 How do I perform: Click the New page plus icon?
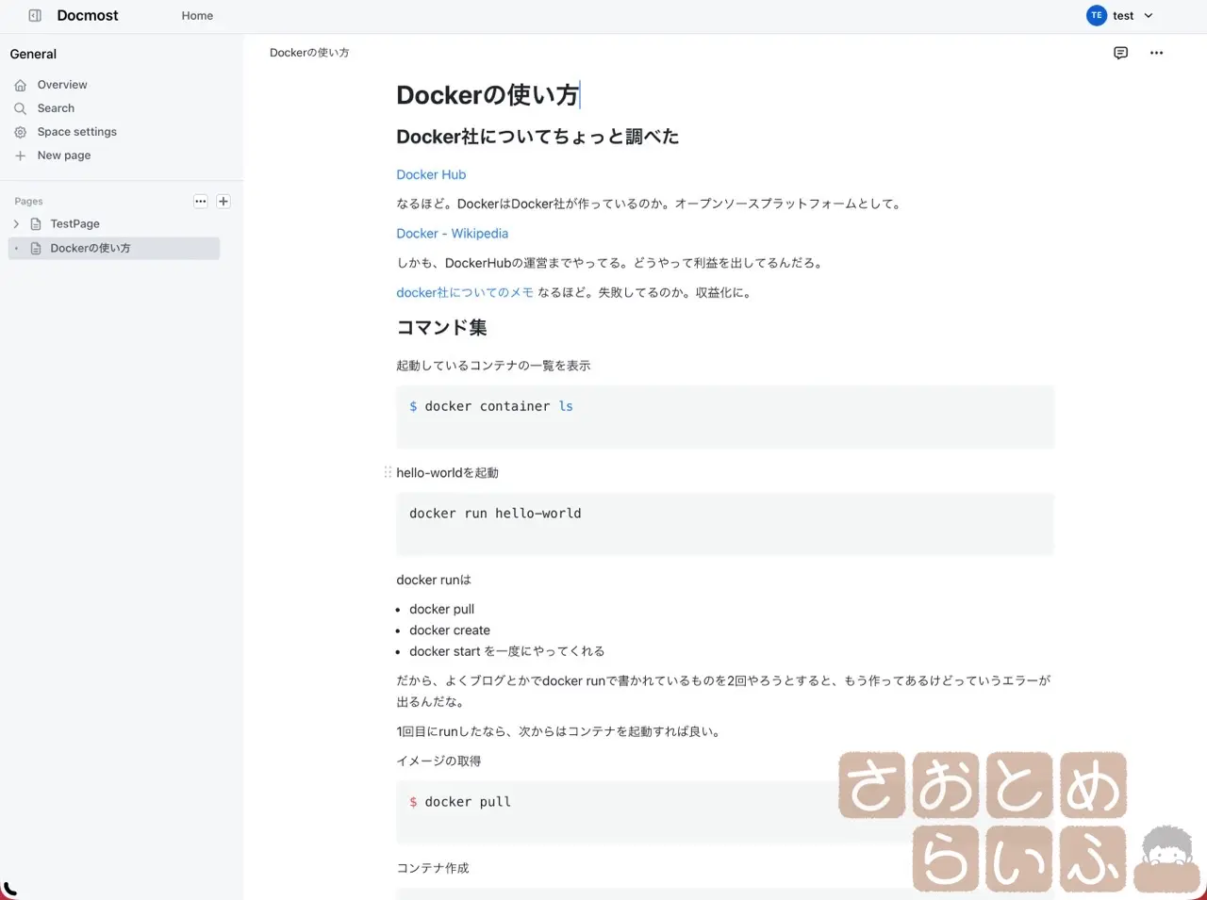20,155
